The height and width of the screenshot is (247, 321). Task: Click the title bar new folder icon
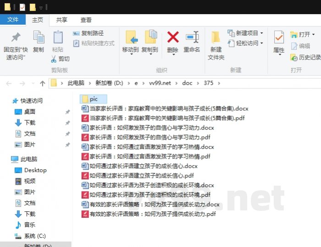[33, 7]
